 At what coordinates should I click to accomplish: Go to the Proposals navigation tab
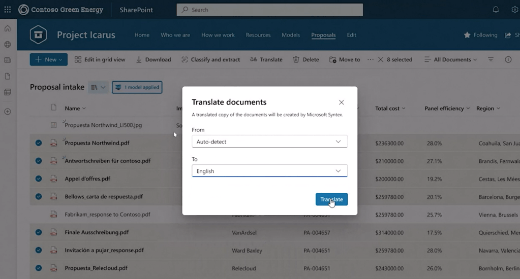[323, 35]
